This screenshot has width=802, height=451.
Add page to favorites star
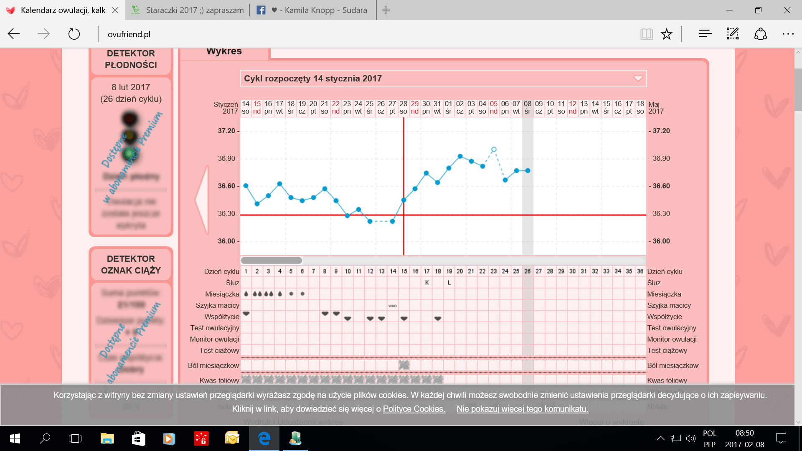click(x=667, y=34)
